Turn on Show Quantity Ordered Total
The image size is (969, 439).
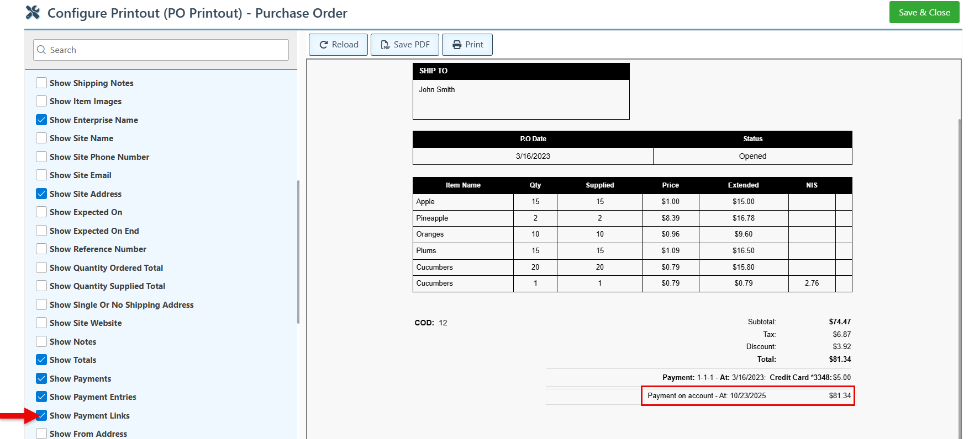(41, 267)
